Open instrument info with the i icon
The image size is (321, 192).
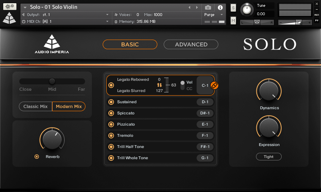pos(220,8)
